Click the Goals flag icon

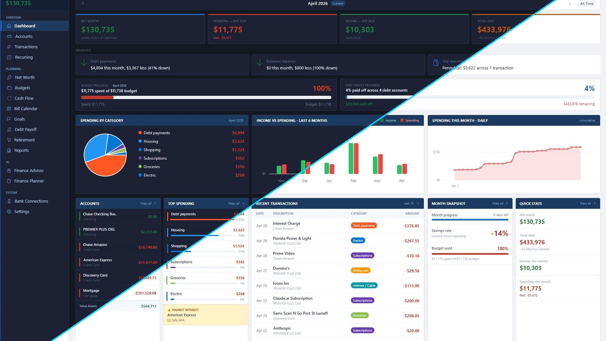click(x=9, y=119)
